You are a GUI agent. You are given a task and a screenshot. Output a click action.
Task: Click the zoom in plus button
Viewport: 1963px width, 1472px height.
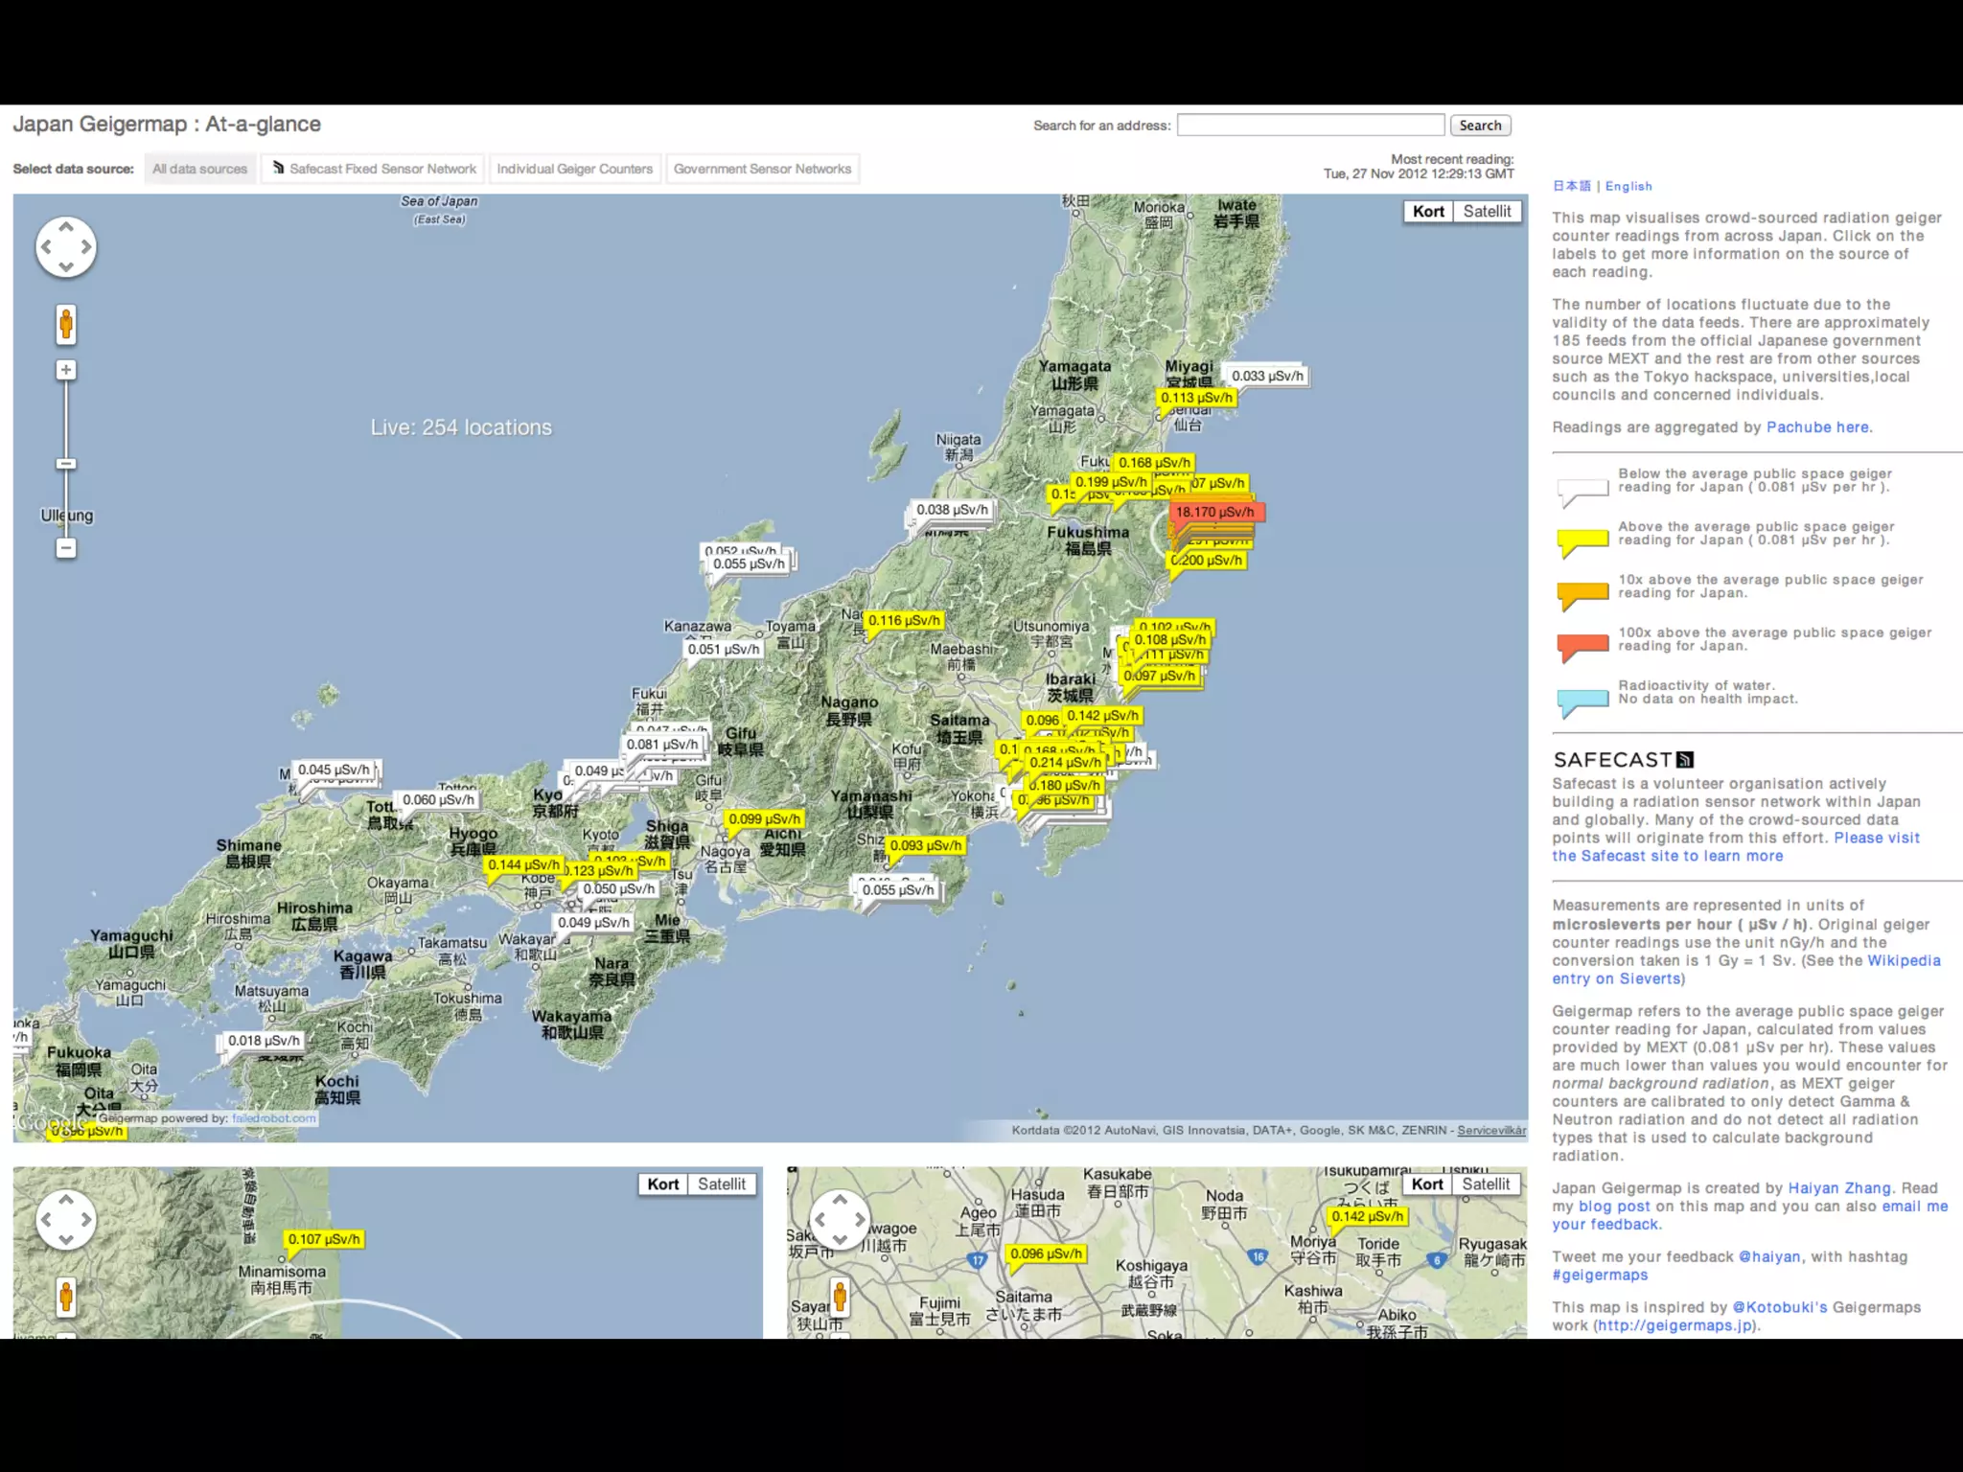(x=65, y=370)
